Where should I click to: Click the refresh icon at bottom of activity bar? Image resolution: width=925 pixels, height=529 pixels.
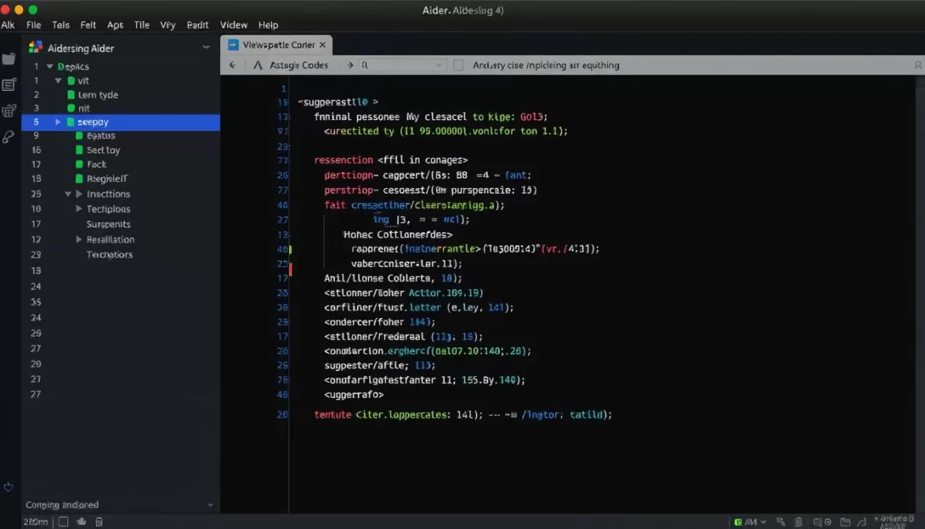pos(9,487)
